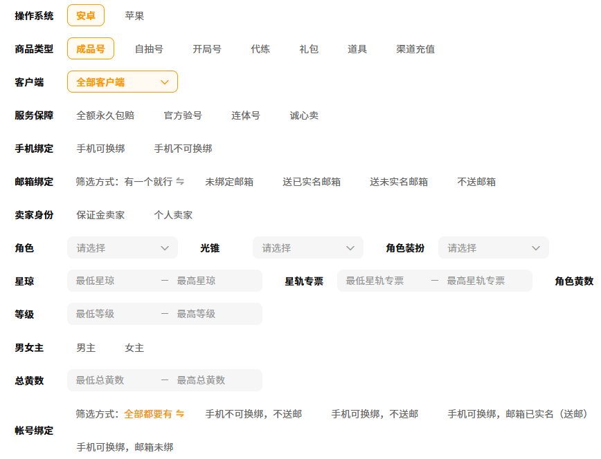Choose 自抽号 product type

(149, 49)
